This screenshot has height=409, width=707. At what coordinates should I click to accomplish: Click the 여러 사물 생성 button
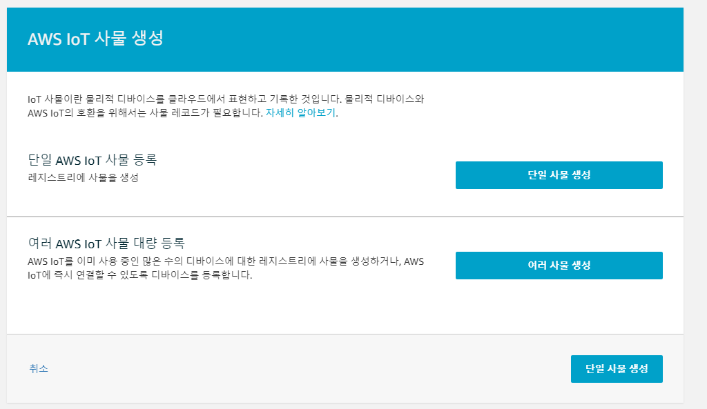click(x=559, y=266)
